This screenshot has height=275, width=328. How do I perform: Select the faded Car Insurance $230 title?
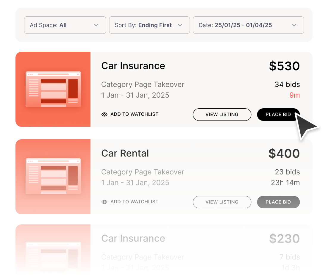click(133, 238)
